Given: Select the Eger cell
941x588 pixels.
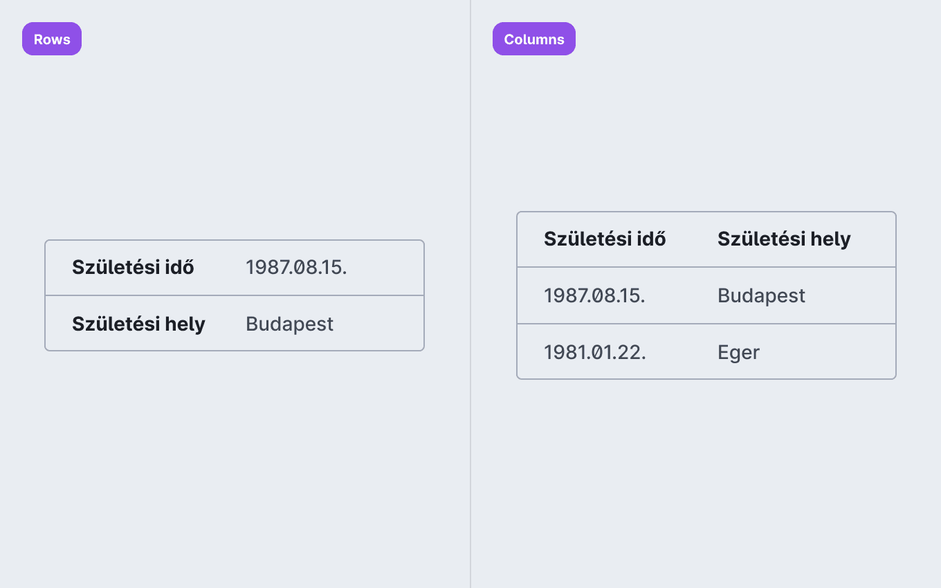Looking at the screenshot, I should click(x=738, y=352).
